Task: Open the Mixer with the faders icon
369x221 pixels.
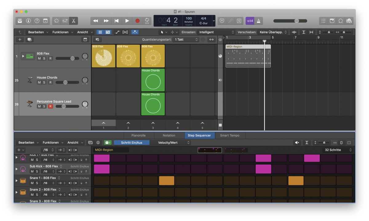Action: [65, 21]
